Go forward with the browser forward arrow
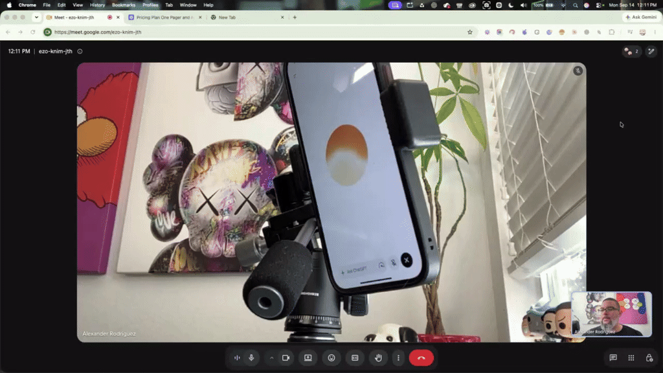The width and height of the screenshot is (663, 373). (x=20, y=32)
